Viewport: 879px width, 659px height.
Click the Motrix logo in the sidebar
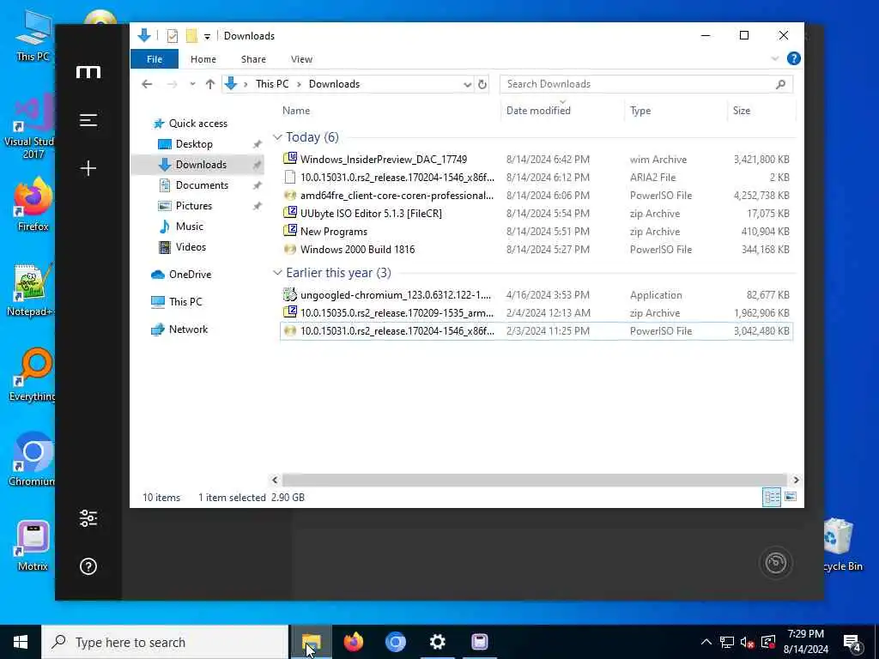coord(88,72)
